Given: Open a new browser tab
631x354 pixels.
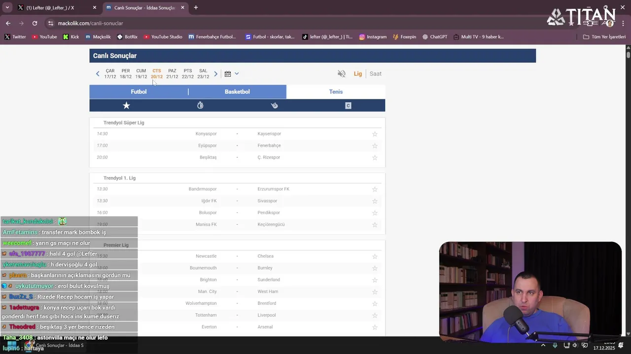Looking at the screenshot, I should 196,7.
